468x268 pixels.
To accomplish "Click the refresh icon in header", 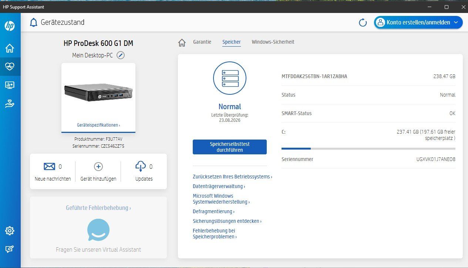I will point(363,23).
